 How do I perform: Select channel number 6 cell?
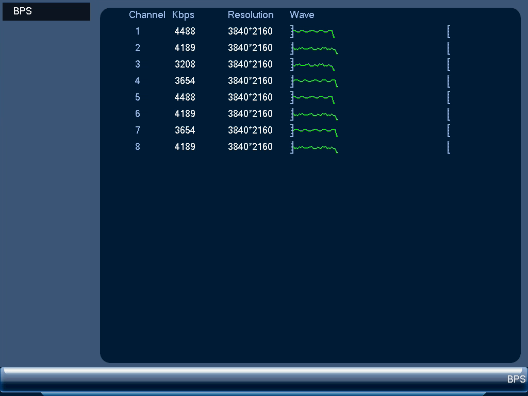click(x=137, y=114)
